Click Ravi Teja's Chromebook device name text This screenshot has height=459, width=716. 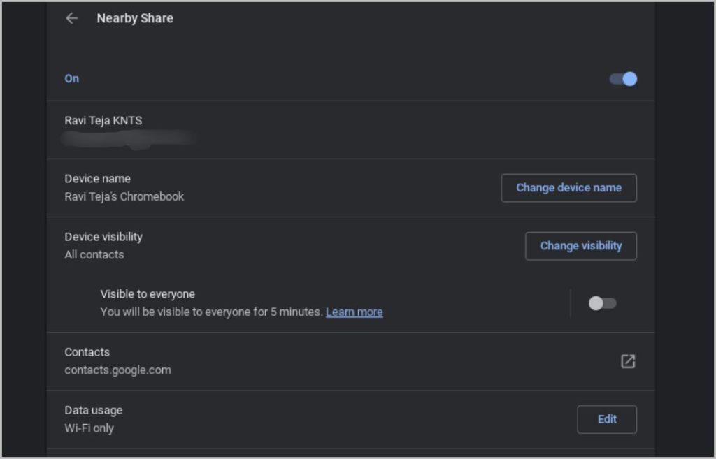pyautogui.click(x=124, y=196)
